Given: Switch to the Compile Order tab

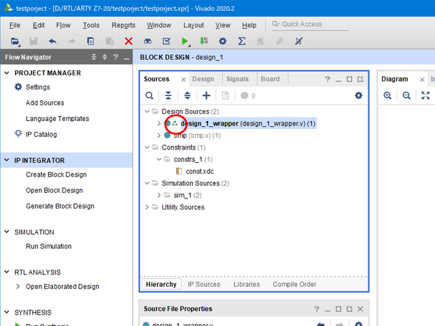Looking at the screenshot, I should [294, 284].
